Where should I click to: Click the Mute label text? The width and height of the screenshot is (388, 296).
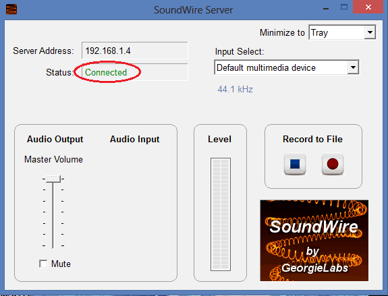pos(61,264)
